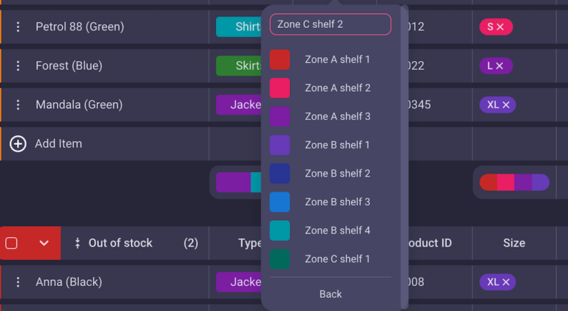Click the blue swatch for Zone B shelf 3
The width and height of the screenshot is (568, 311).
coord(280,202)
